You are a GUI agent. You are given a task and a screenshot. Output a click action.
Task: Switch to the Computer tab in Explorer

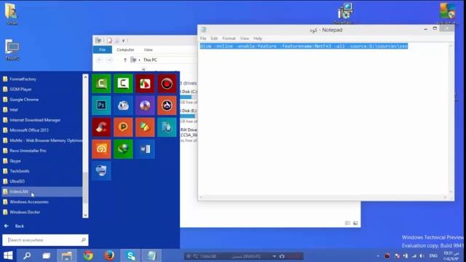(x=125, y=49)
